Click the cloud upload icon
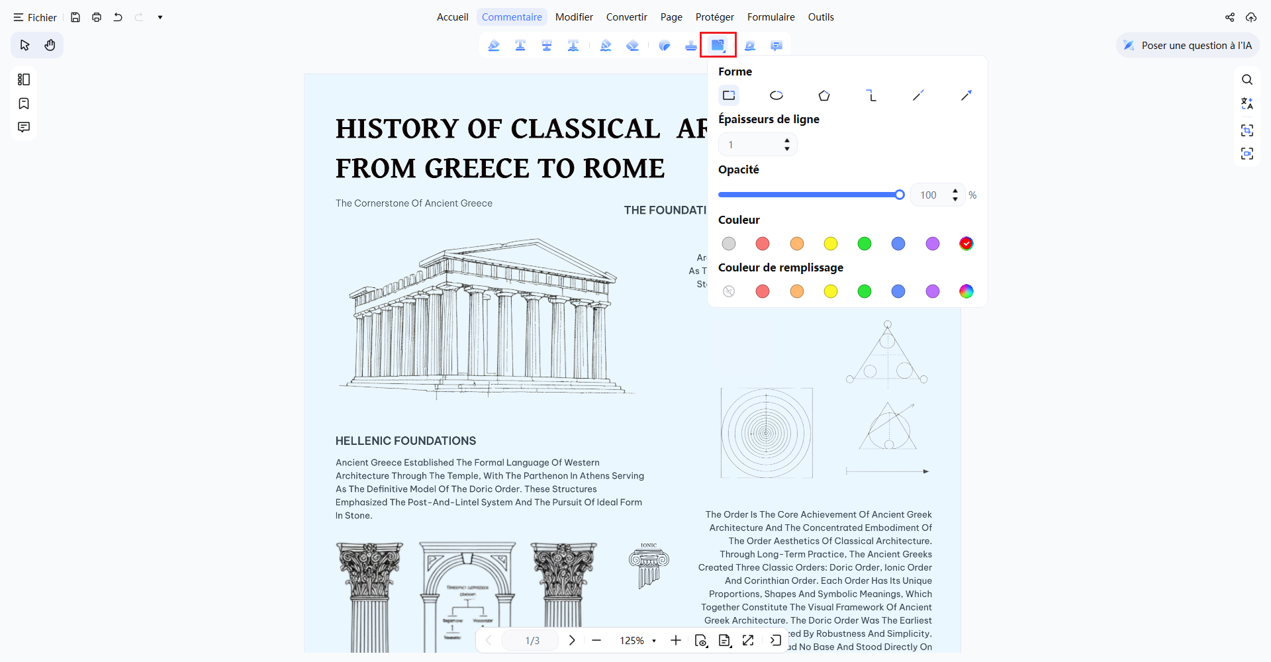 tap(1251, 17)
